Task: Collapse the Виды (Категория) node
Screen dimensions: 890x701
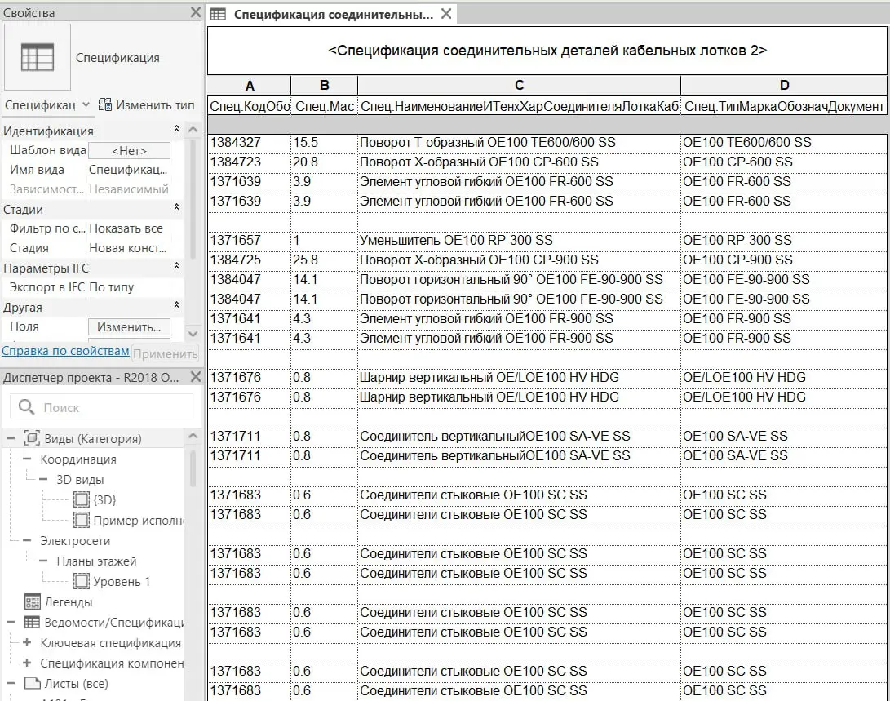Action: 11,438
